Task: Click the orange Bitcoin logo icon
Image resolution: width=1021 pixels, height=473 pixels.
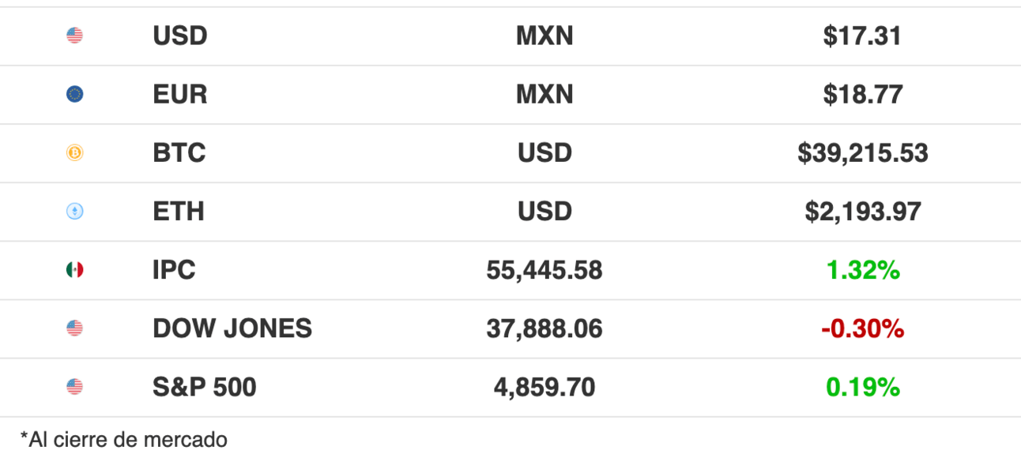Action: pyautogui.click(x=74, y=153)
